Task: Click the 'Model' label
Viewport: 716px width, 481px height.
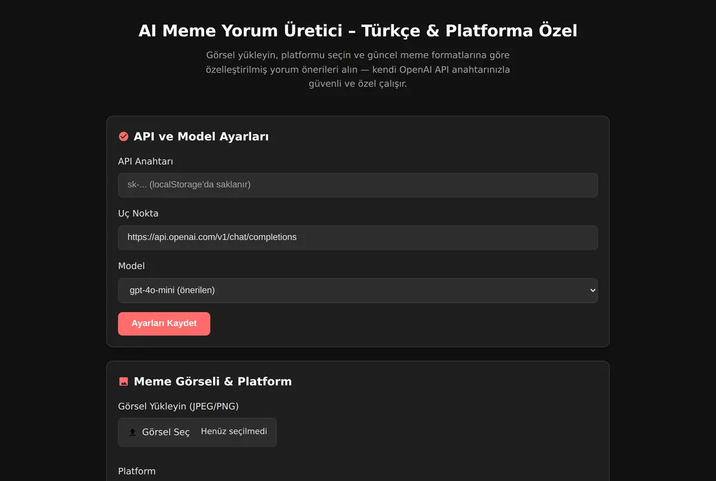Action: pos(131,266)
